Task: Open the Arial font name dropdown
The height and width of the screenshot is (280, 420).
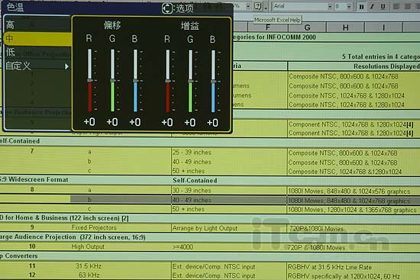Action: pos(330,6)
